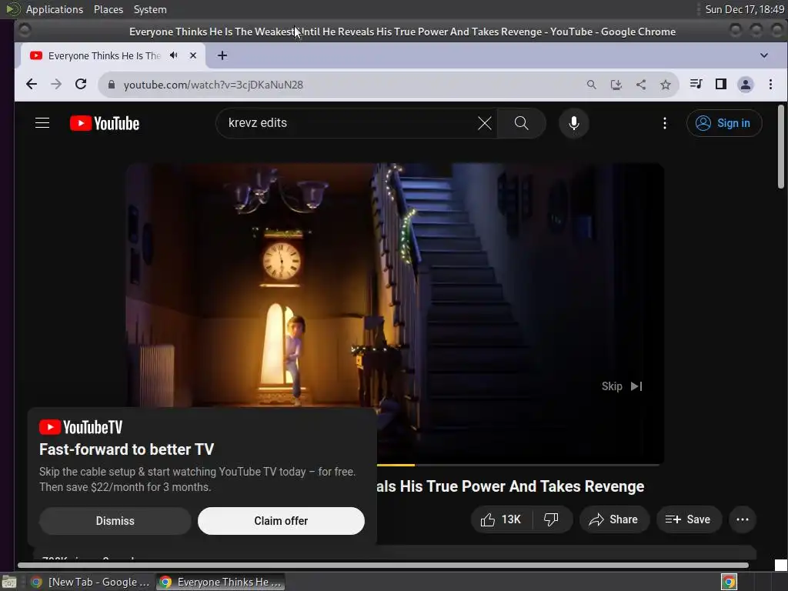
Task: Bookmark this page with the star
Action: coord(666,85)
